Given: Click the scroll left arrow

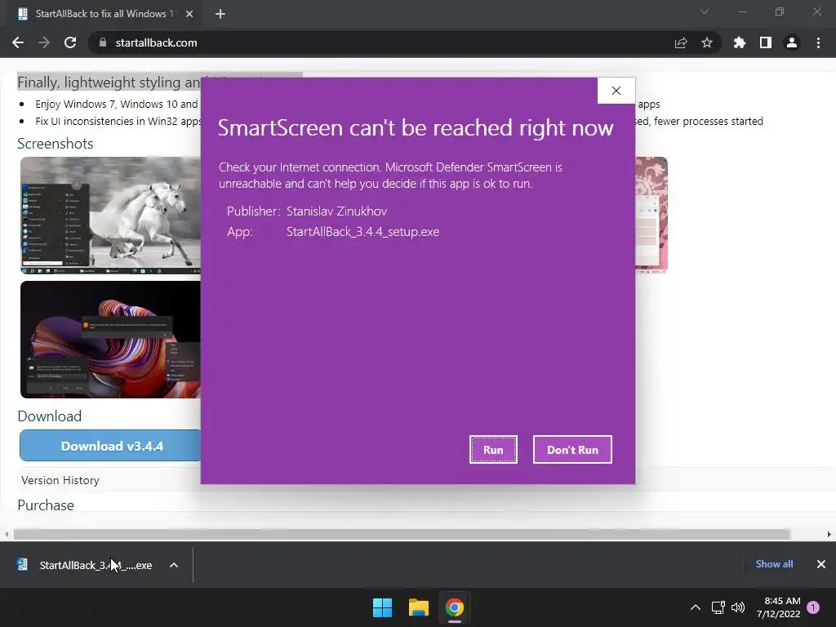Looking at the screenshot, I should pyautogui.click(x=7, y=534).
